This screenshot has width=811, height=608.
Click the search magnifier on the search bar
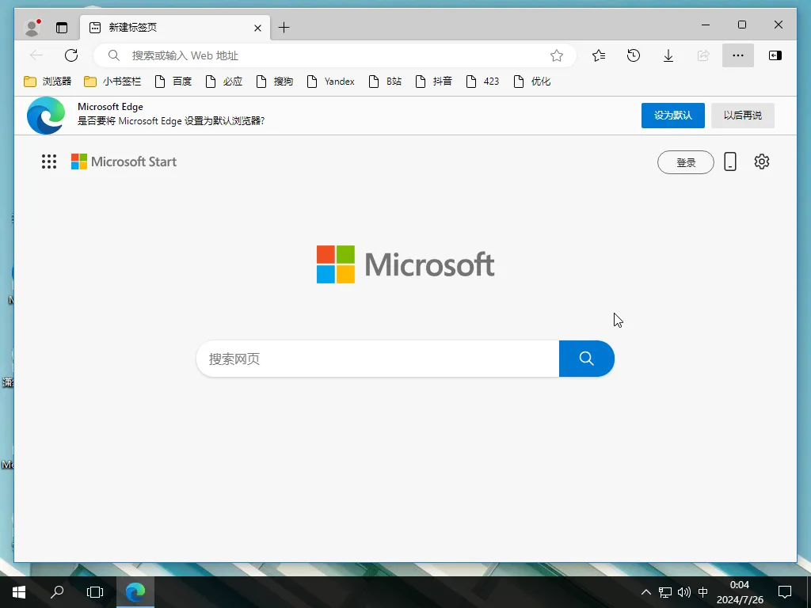tap(586, 359)
